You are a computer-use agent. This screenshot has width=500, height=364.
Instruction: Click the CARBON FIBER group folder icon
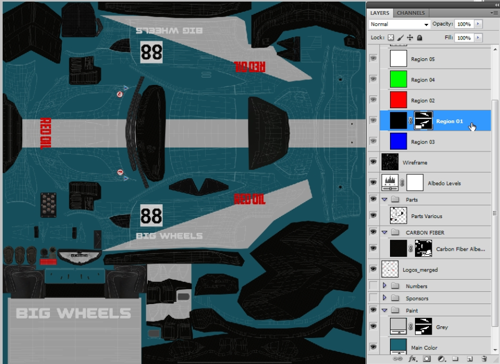(x=395, y=232)
